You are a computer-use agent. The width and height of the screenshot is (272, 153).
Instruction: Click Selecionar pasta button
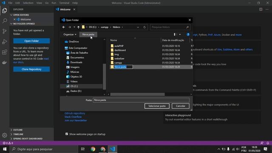point(157,106)
